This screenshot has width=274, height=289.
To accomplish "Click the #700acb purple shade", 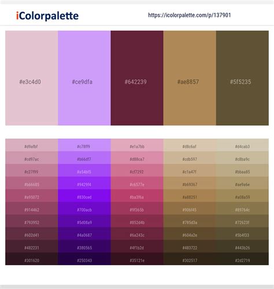I will click(x=84, y=208).
